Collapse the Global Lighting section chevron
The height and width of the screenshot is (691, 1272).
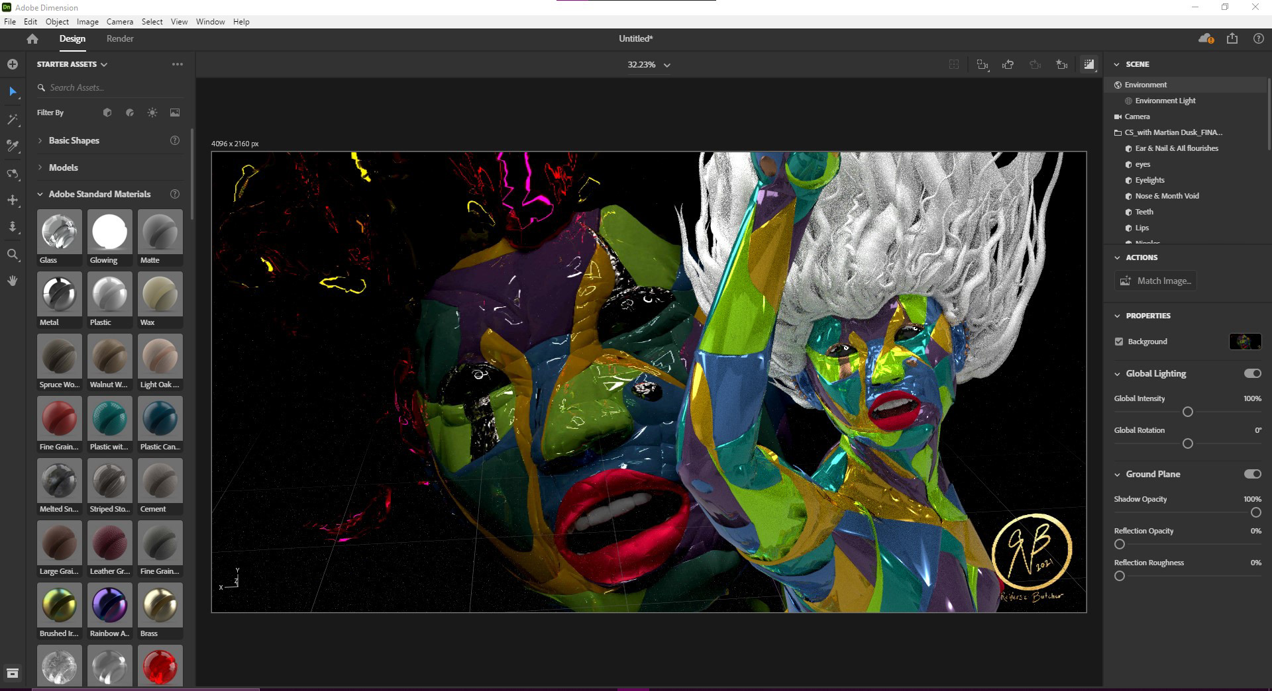coord(1117,373)
